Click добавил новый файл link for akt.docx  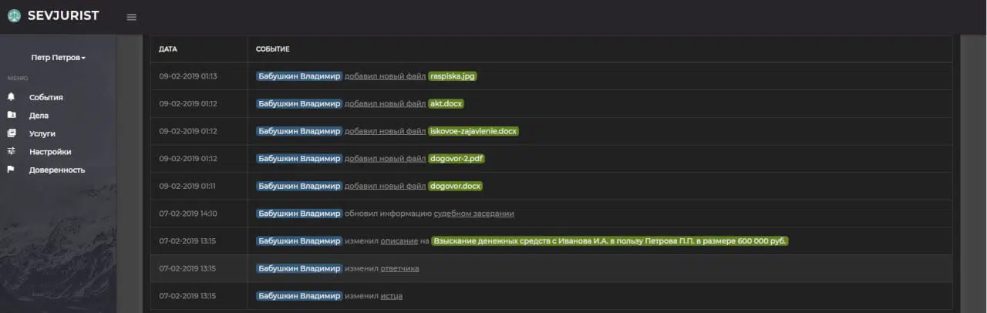[385, 103]
